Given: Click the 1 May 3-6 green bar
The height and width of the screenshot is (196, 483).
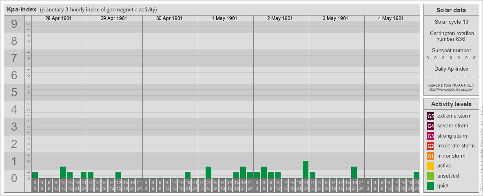Looking at the screenshot, I should pyautogui.click(x=208, y=173).
